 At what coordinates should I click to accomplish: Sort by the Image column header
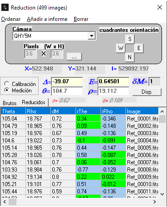pos(142,111)
